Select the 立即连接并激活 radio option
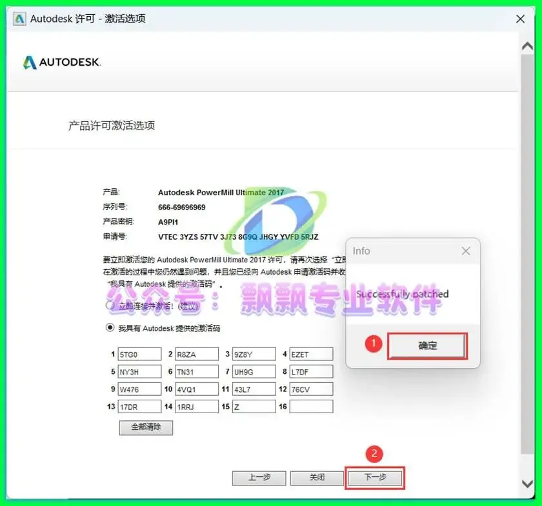Viewport: 542px width, 506px height. click(110, 305)
